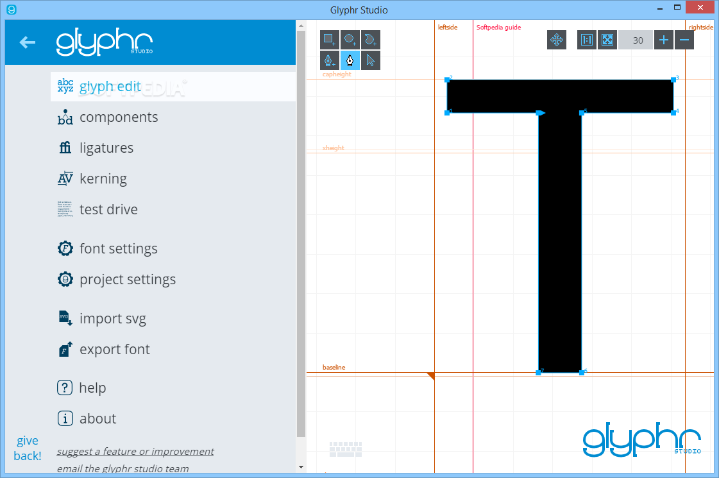The height and width of the screenshot is (478, 719).
Task: Select path point 5 at right stem junction
Action: (x=582, y=113)
